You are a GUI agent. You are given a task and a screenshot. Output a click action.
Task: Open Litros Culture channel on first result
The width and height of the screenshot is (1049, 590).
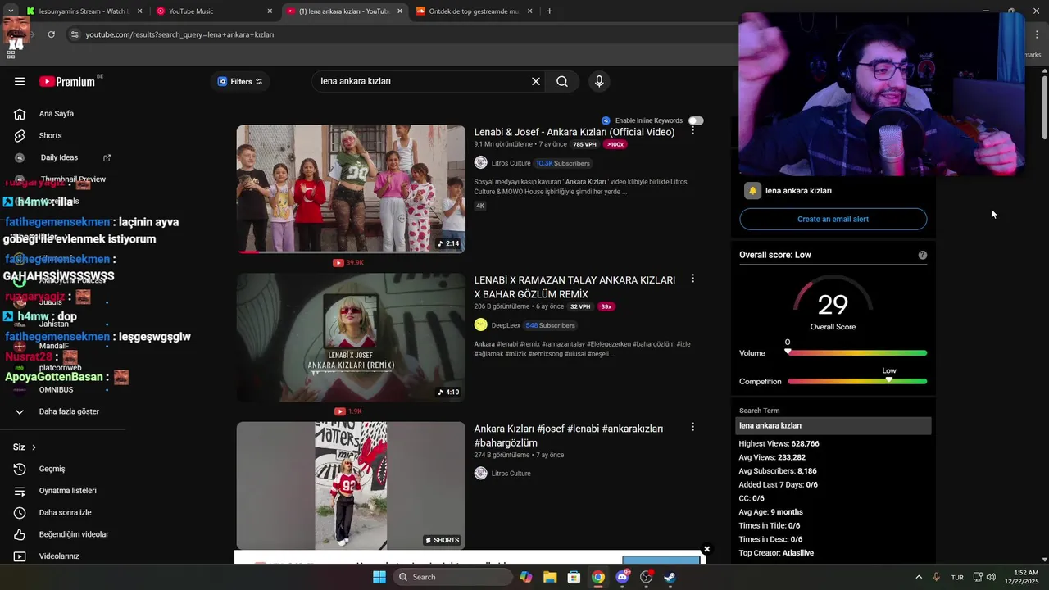pyautogui.click(x=511, y=163)
